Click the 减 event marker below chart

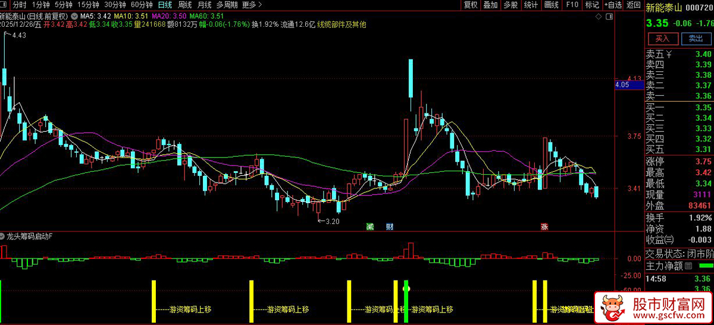click(369, 226)
